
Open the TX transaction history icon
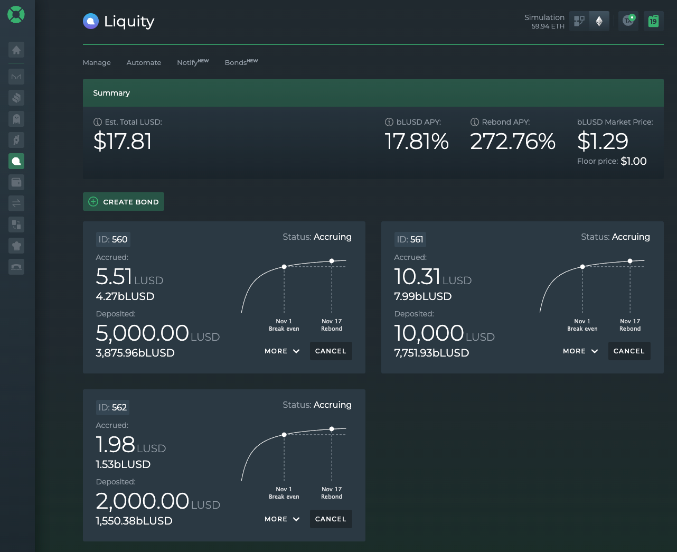pyautogui.click(x=628, y=21)
